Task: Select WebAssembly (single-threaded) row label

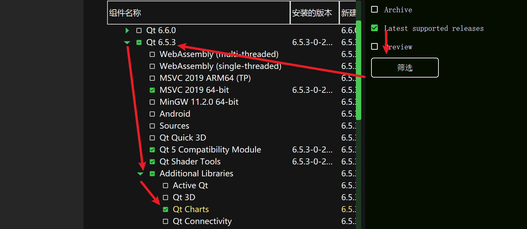Action: pyautogui.click(x=221, y=66)
